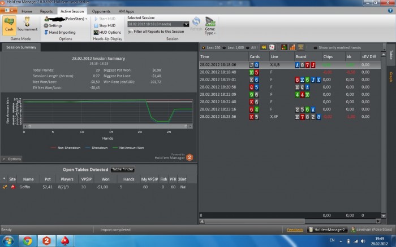This screenshot has width=396, height=247.
Task: Select the Session Summary tab
Action: coord(21,47)
